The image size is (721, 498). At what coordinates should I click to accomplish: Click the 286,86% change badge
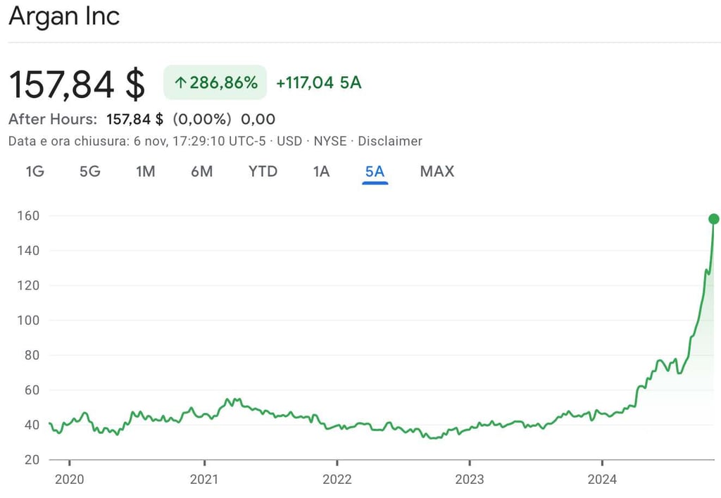(215, 82)
